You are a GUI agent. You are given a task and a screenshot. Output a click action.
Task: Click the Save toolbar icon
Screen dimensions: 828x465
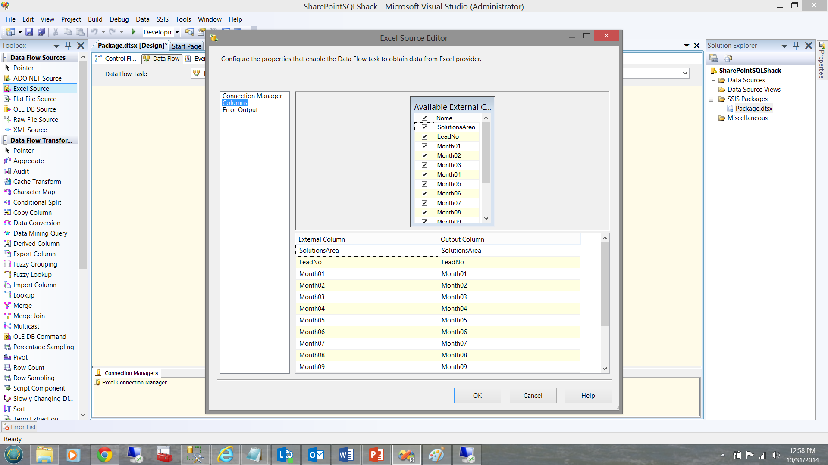pyautogui.click(x=29, y=32)
